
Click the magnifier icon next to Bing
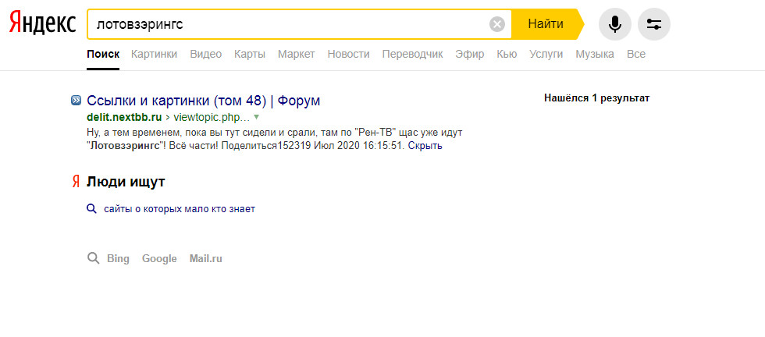pyautogui.click(x=93, y=258)
